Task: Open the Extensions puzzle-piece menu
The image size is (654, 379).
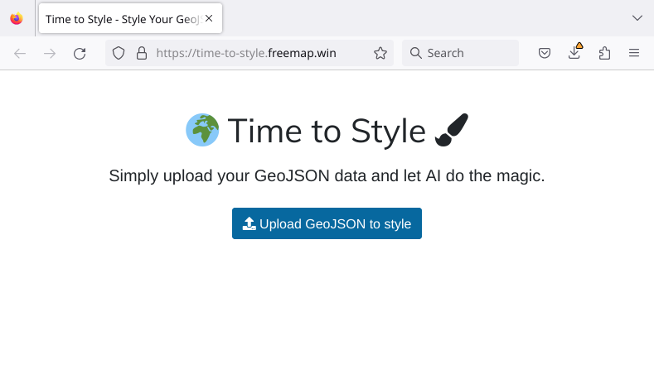Action: (x=604, y=53)
